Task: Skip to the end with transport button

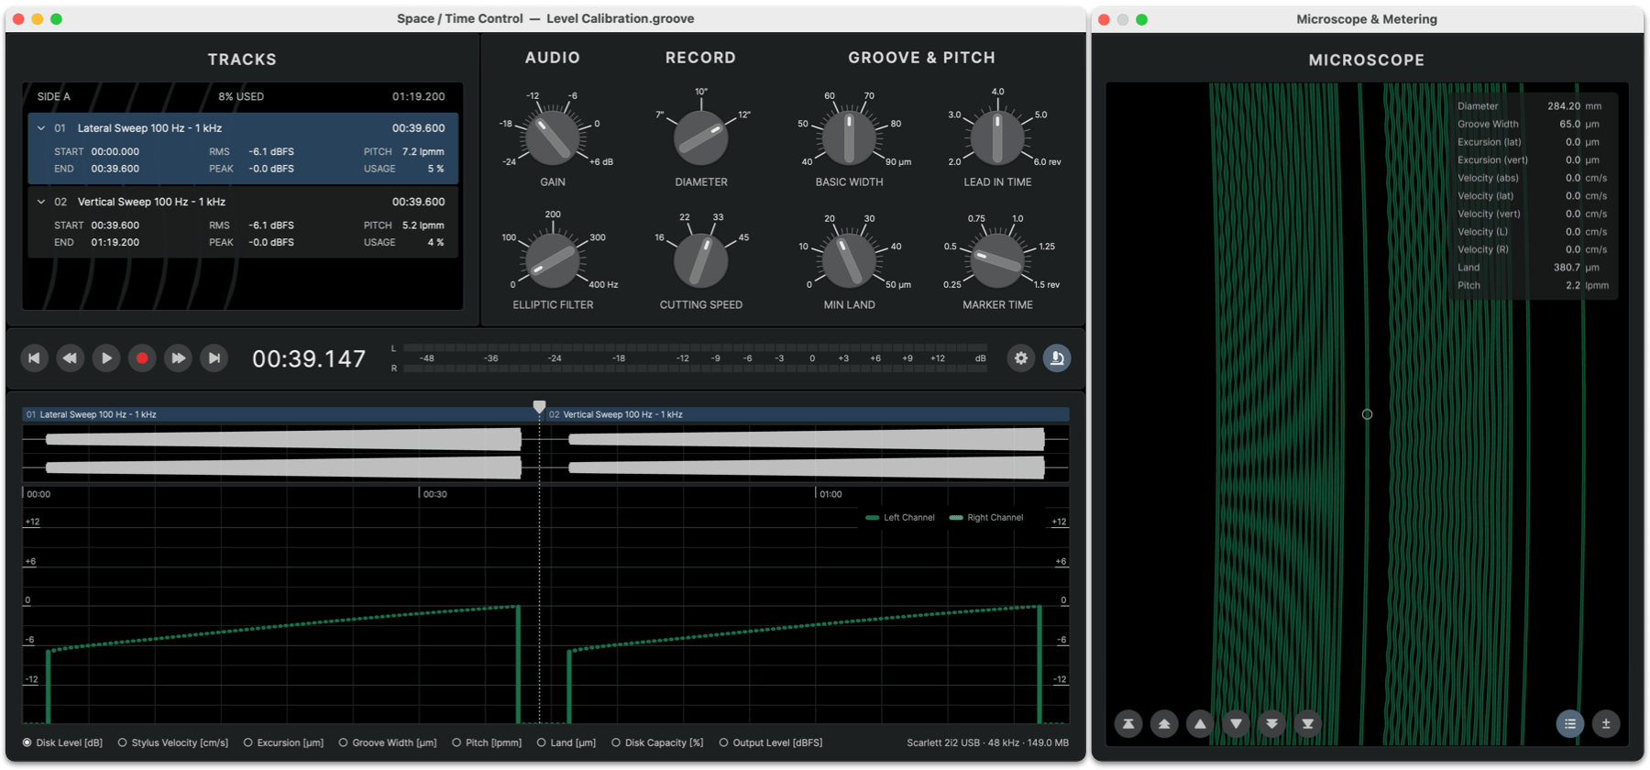Action: (x=214, y=358)
